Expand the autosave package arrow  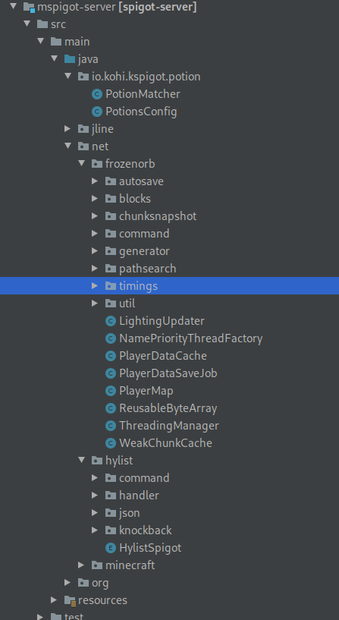(x=95, y=181)
